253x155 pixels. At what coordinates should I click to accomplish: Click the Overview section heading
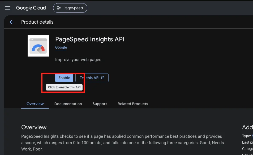[x=34, y=127]
